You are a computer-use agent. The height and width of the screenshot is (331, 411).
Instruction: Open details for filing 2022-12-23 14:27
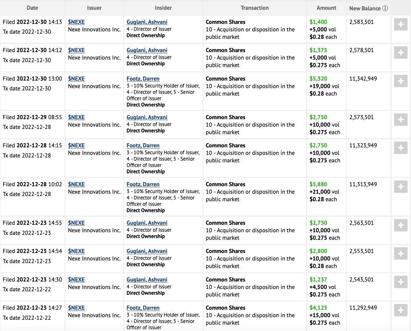tap(401, 310)
